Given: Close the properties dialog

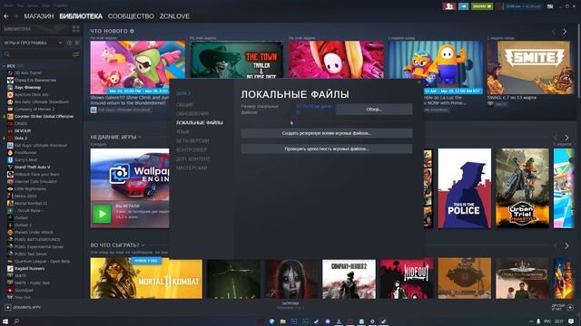Looking at the screenshot, I should point(419,82).
